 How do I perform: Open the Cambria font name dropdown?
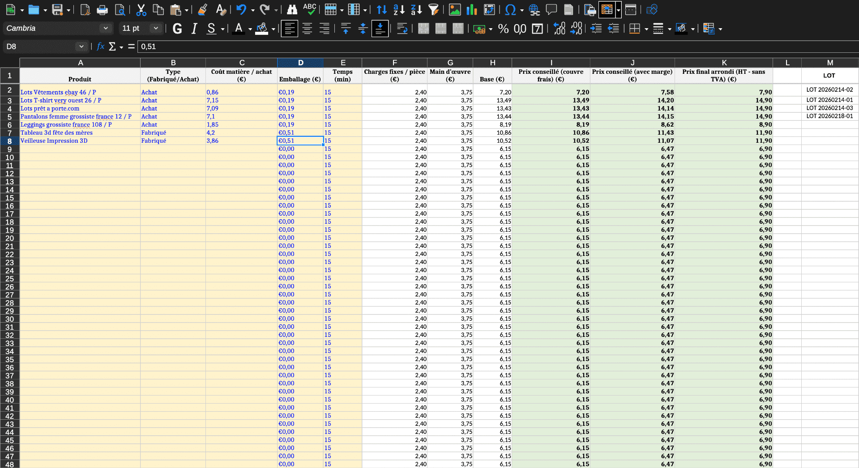pos(106,28)
